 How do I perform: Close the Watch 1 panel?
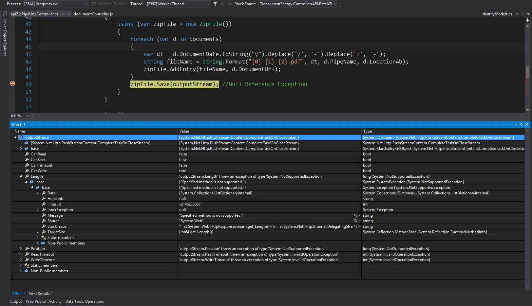pyautogui.click(x=527, y=124)
